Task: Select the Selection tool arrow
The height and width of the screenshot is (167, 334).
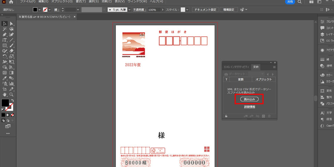Action: (5, 24)
